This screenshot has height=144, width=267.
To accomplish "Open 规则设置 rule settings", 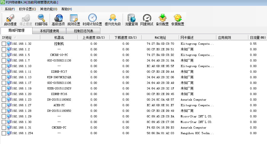I will click(74, 18).
